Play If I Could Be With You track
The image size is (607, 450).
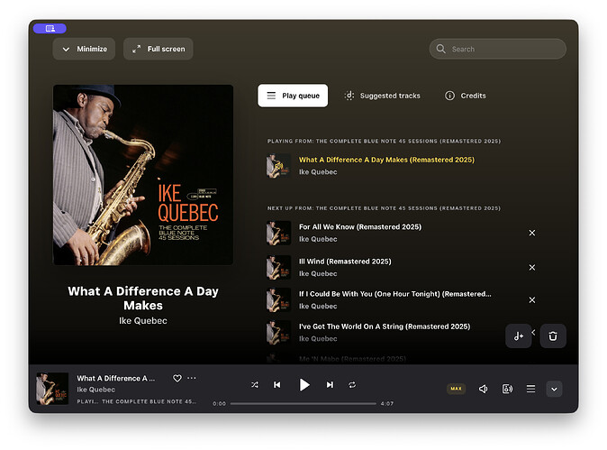coord(394,294)
